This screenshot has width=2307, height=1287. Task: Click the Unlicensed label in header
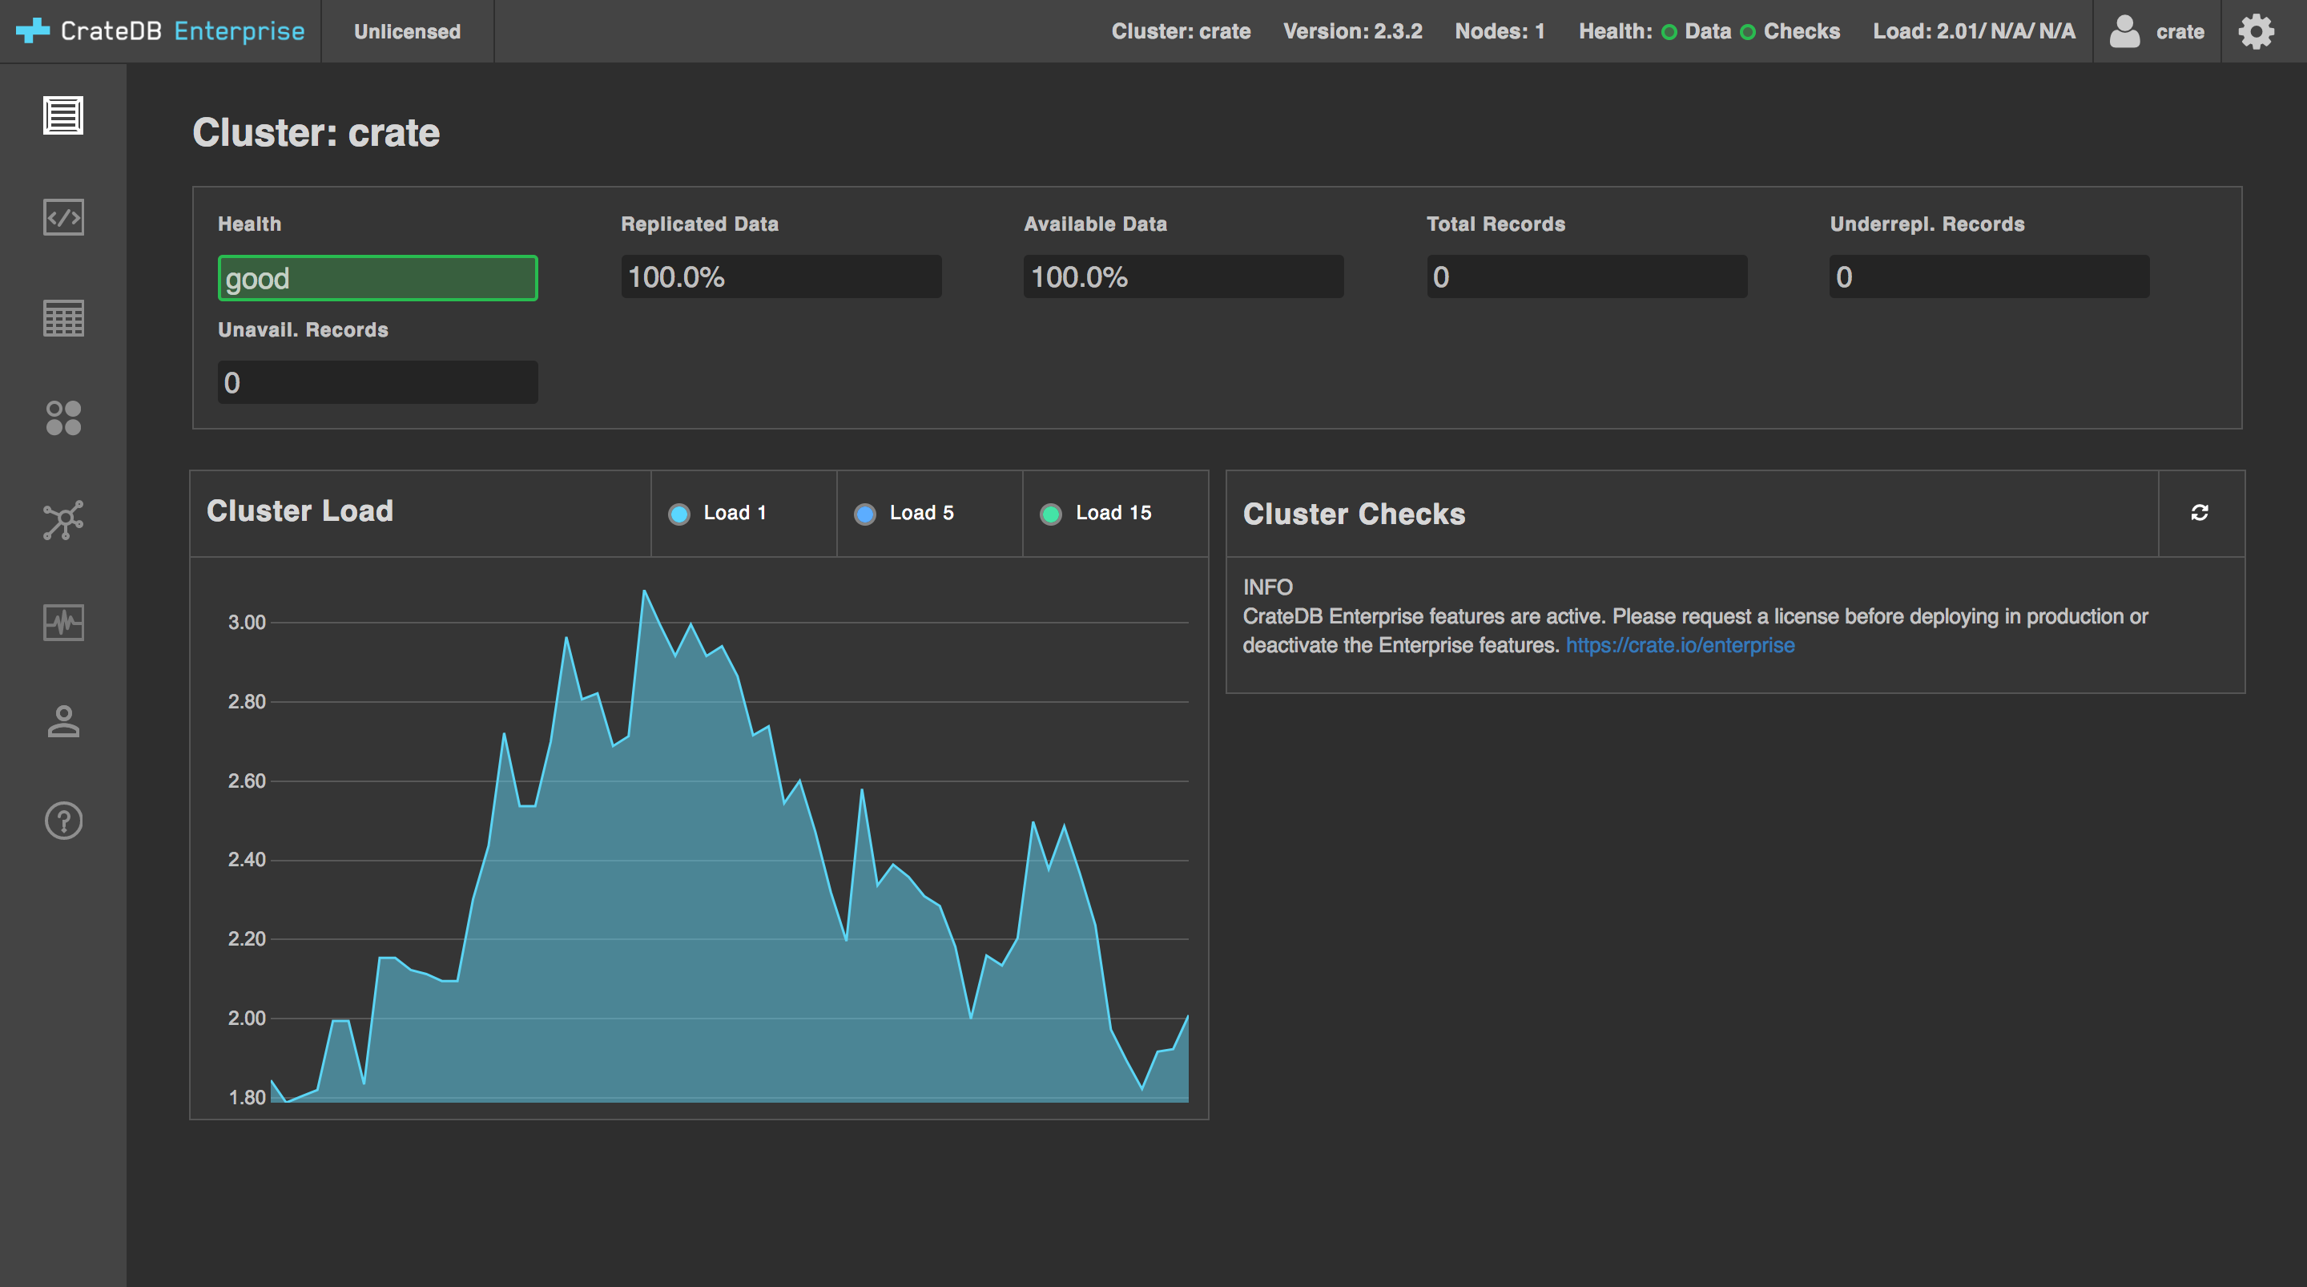click(407, 31)
